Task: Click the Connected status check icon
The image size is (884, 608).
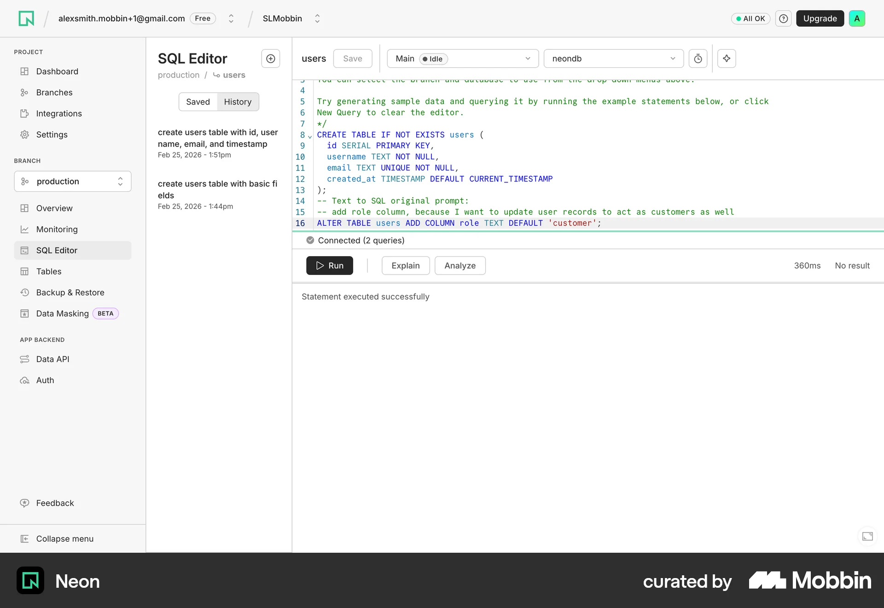Action: click(x=310, y=240)
